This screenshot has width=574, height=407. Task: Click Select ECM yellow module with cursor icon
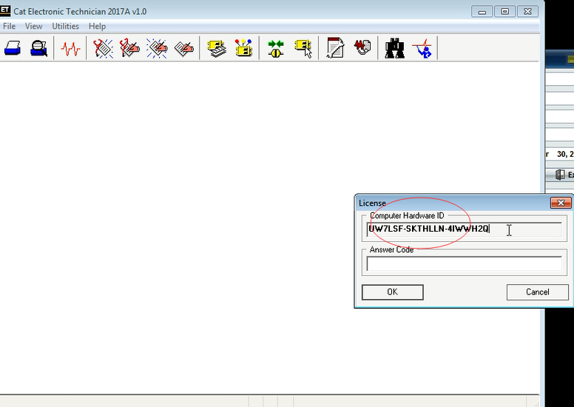(x=303, y=48)
